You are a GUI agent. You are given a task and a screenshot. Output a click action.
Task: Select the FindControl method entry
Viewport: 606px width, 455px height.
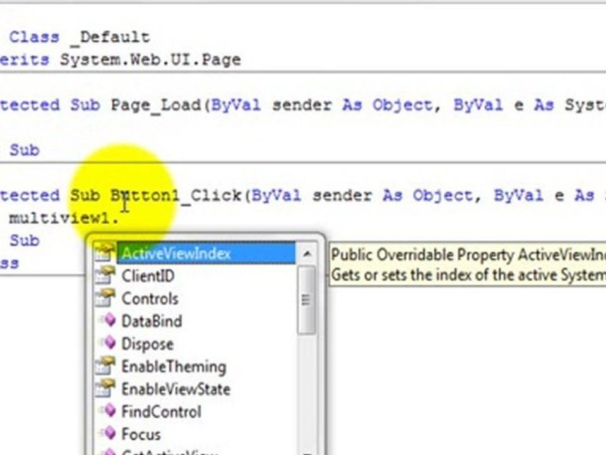coord(161,411)
